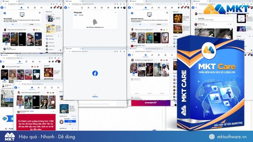Open Menu grid in Luyên window

[49, 61]
